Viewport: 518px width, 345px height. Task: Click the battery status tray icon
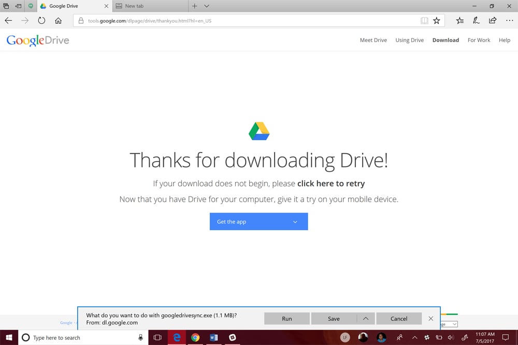[439, 337]
